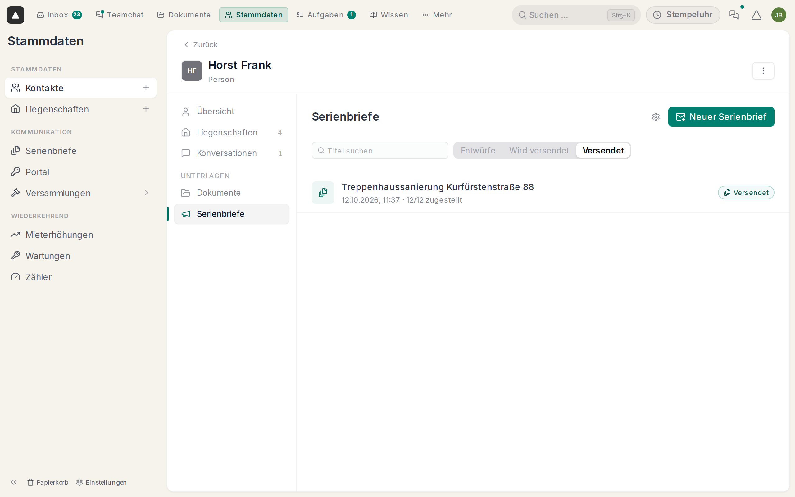Click the global Suchen search field
This screenshot has height=497, width=795.
point(576,15)
